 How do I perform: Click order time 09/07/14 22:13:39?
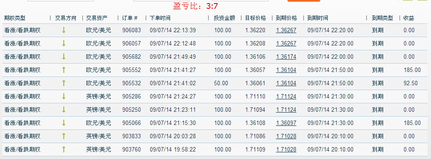click(x=173, y=30)
